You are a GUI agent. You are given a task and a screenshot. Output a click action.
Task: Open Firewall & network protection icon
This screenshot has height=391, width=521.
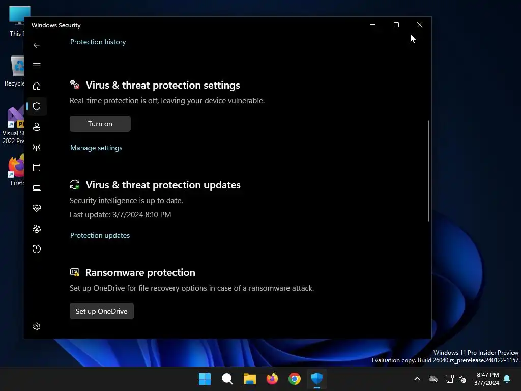37,147
